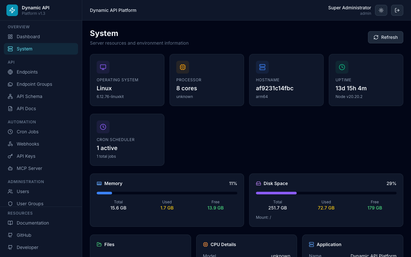Go to Webhooks in the sidebar
The image size is (411, 257).
coord(41,144)
